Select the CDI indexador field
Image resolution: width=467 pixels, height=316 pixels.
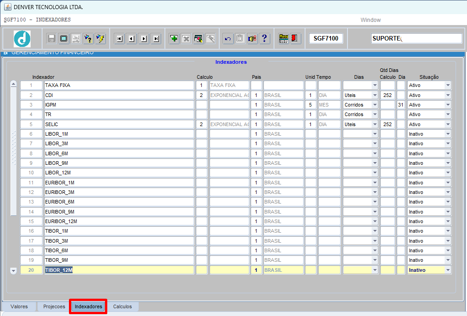(x=119, y=95)
